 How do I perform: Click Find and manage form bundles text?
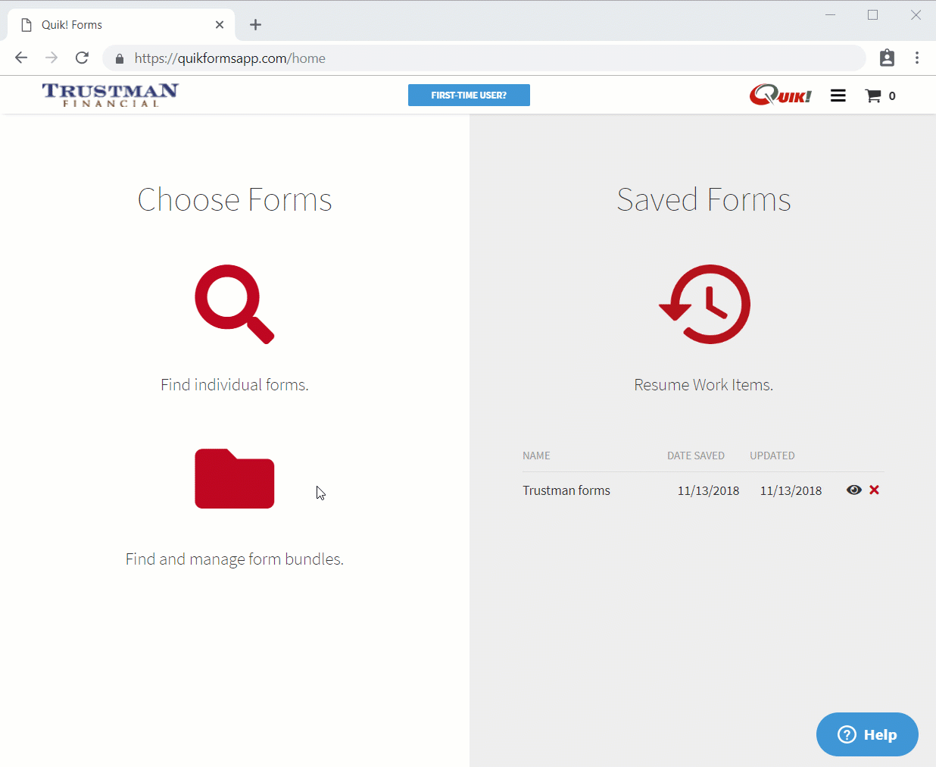pyautogui.click(x=235, y=559)
